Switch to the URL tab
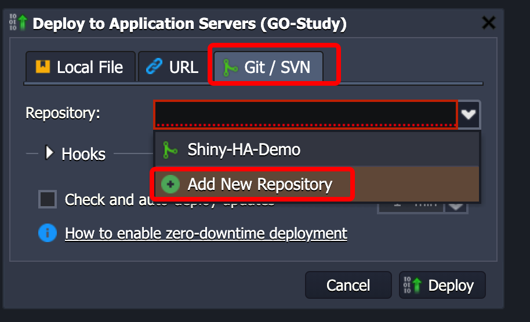Image resolution: width=530 pixels, height=322 pixels. click(173, 67)
